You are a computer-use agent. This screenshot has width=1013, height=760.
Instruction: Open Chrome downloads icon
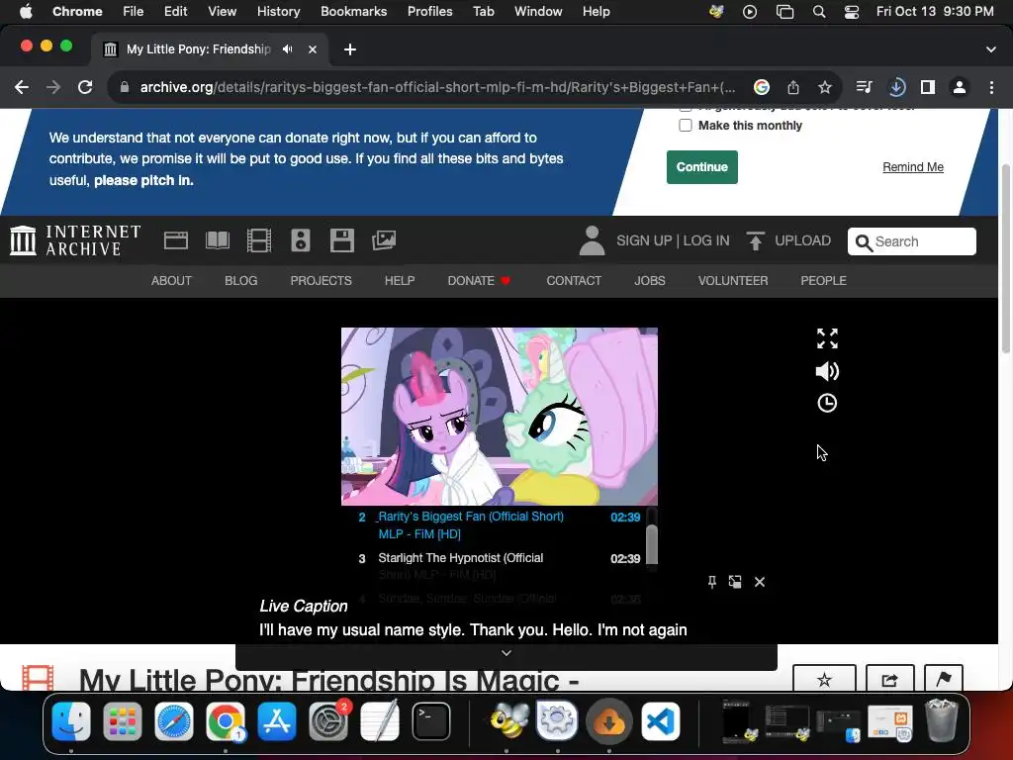pos(896,87)
